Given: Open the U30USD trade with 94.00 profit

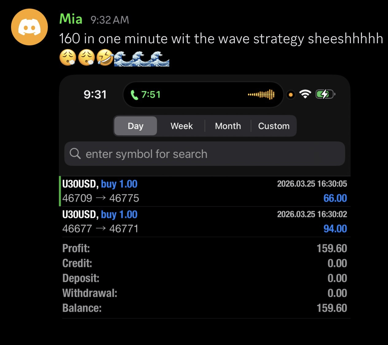Looking at the screenshot, I should coord(205,221).
